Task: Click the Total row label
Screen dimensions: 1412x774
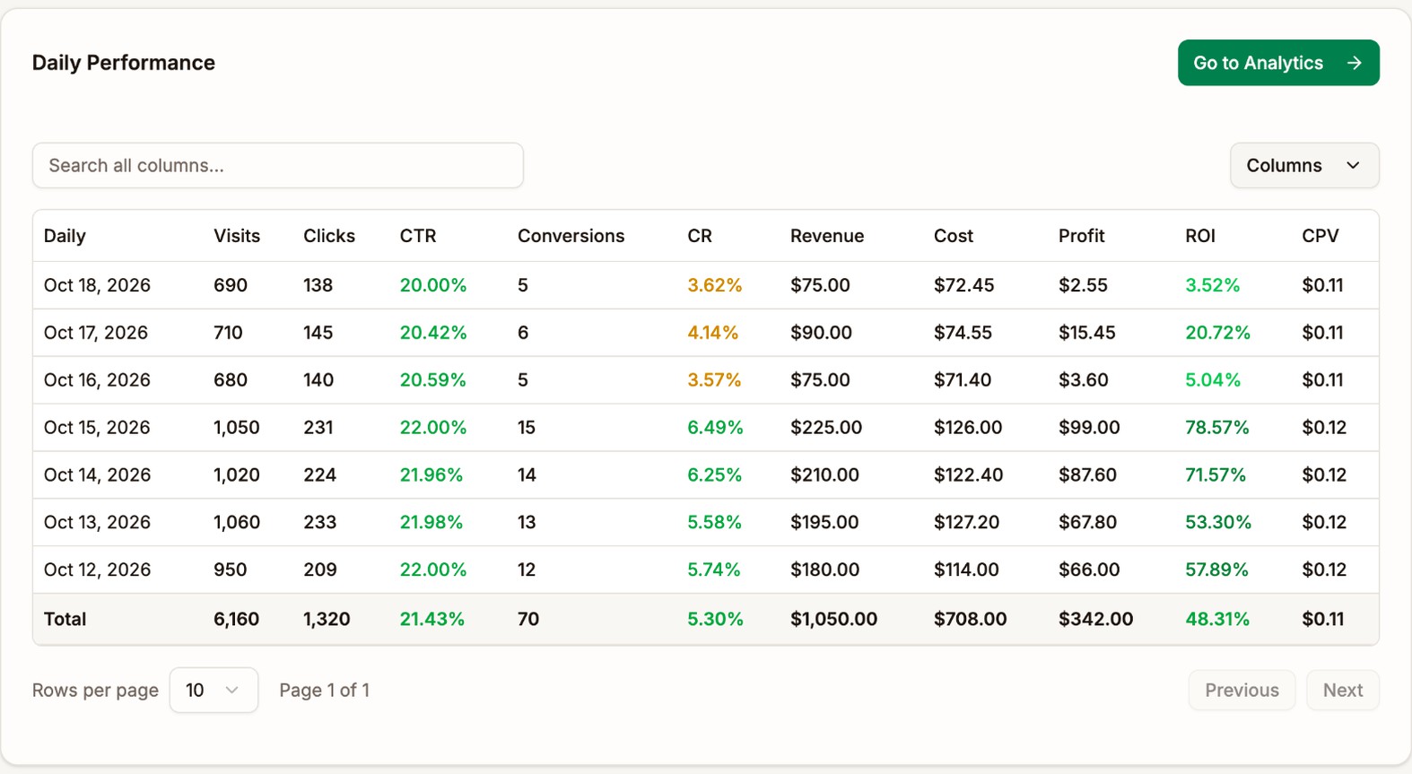Action: tap(65, 619)
